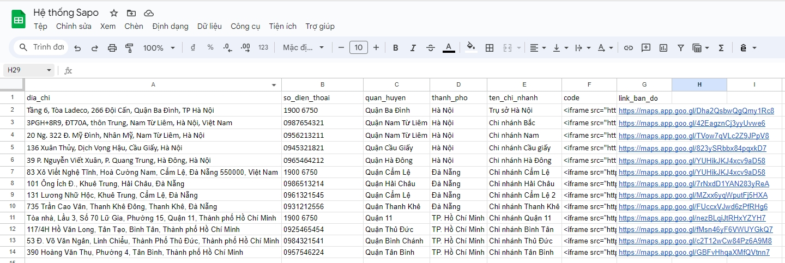Click the move to folder icon
Viewport: 785px width, 263px height.
[131, 13]
